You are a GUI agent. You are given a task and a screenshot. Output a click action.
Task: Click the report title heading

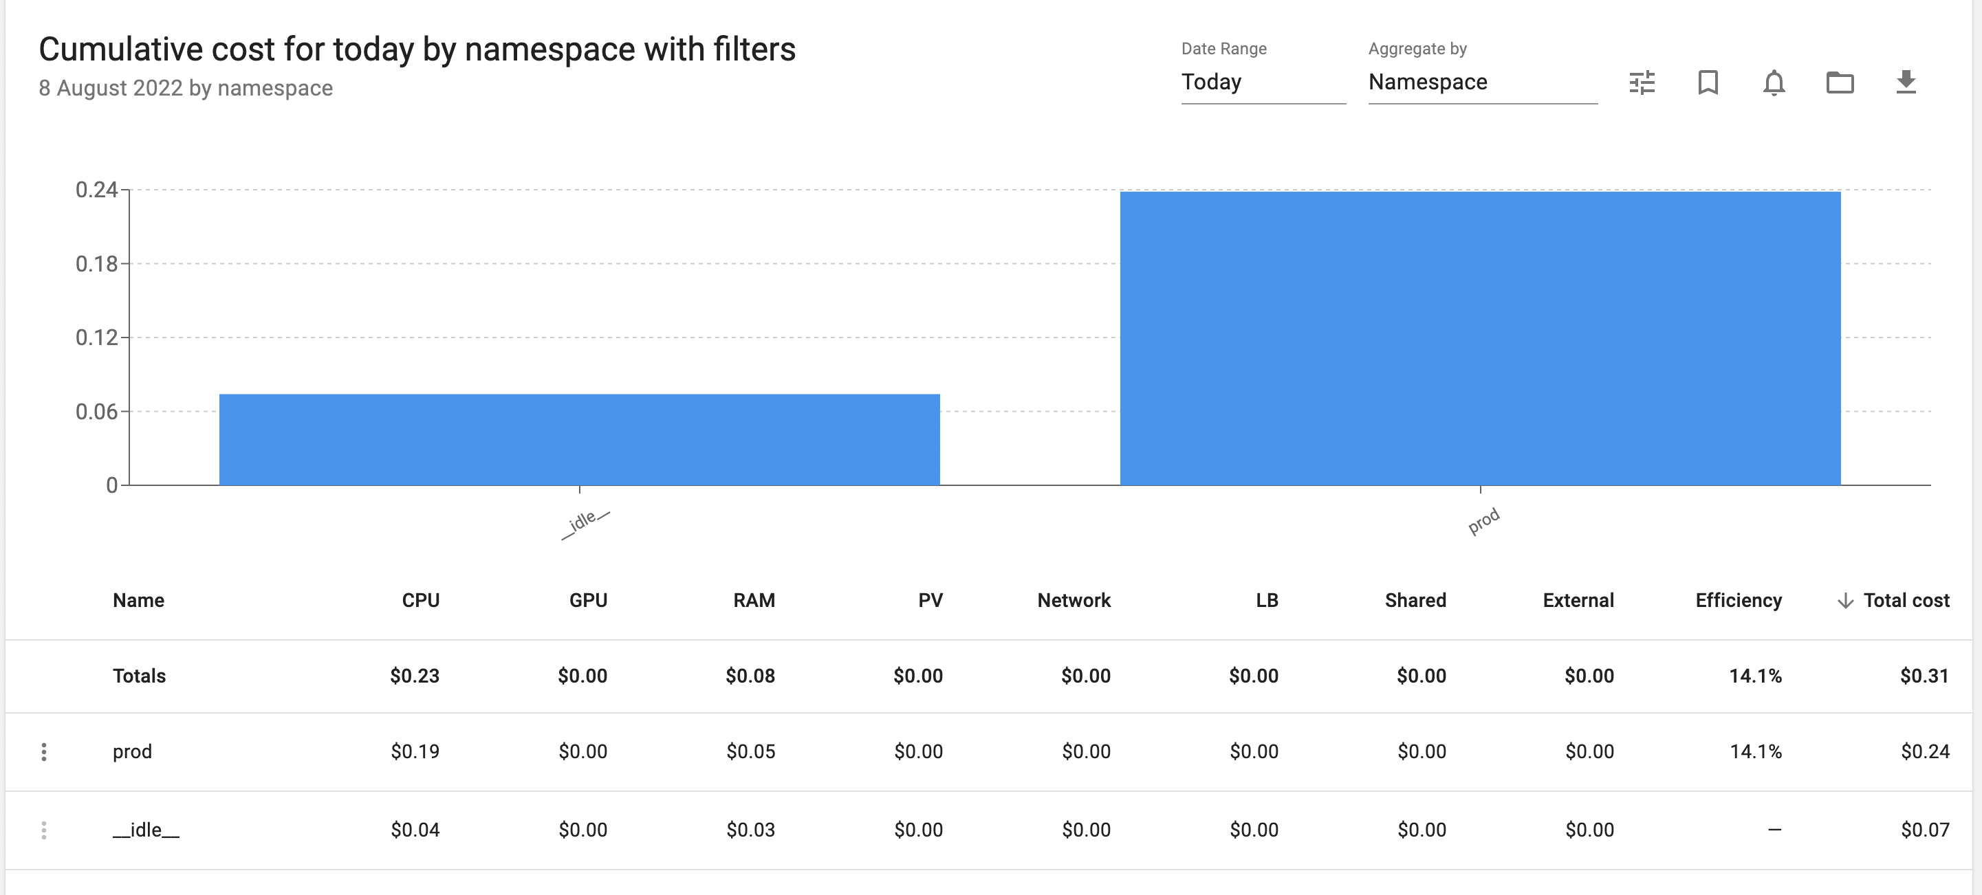[417, 49]
